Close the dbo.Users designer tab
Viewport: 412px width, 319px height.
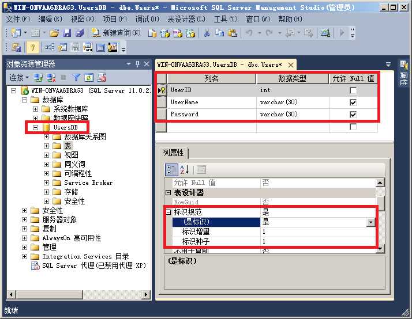point(291,65)
